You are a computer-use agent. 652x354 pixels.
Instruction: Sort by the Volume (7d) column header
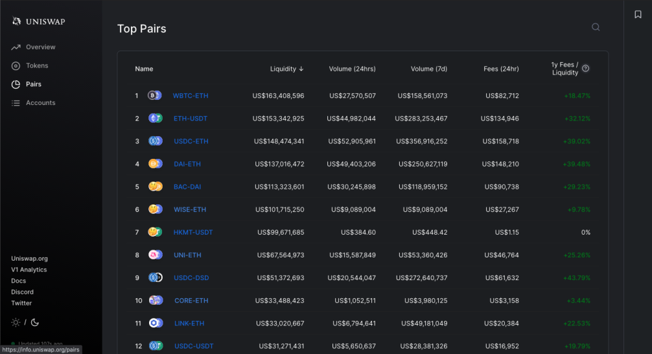428,69
